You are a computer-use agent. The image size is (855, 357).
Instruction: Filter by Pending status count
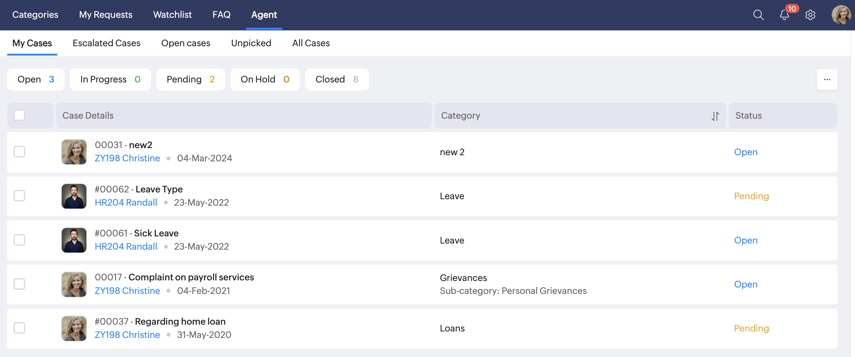click(190, 80)
